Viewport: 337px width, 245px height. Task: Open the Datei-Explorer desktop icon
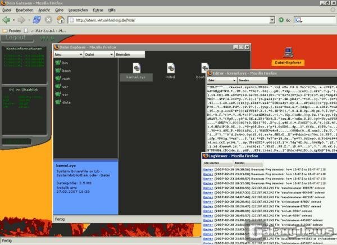point(288,56)
